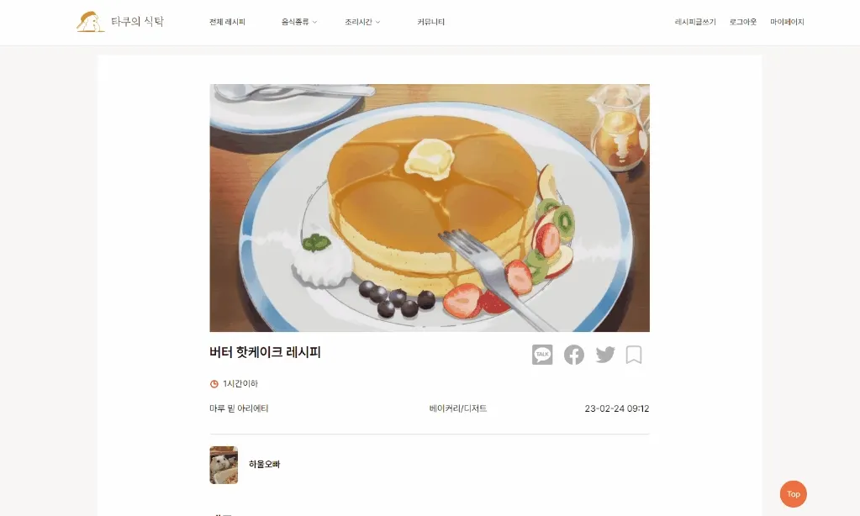Viewport: 860px width, 516px height.
Task: Click the rabbit logo icon in header
Action: (x=91, y=22)
